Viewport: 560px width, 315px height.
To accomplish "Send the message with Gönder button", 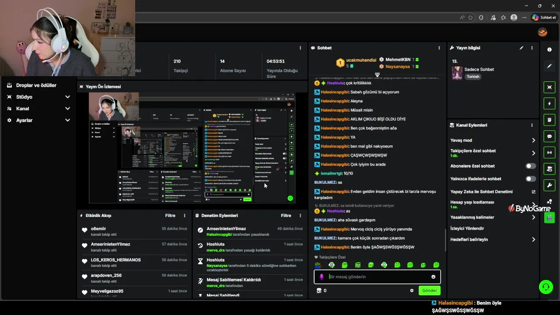I will [429, 290].
